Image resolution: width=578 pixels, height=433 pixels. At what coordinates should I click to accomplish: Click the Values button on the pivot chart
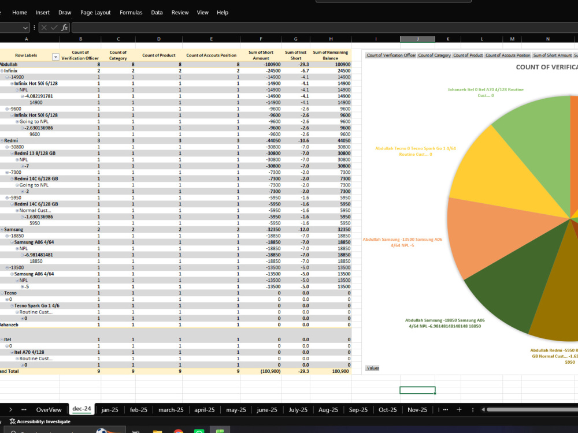coord(373,368)
